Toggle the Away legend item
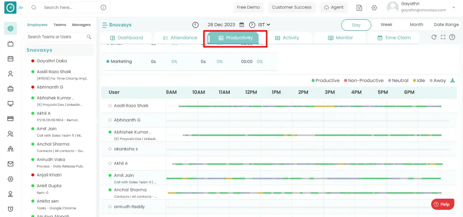 coord(437,81)
